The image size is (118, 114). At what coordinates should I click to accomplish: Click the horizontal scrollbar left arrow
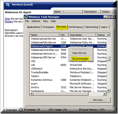tap(31, 94)
